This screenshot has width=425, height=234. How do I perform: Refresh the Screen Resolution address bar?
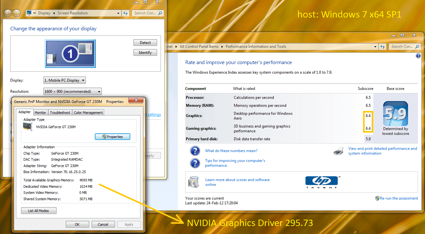pos(125,13)
